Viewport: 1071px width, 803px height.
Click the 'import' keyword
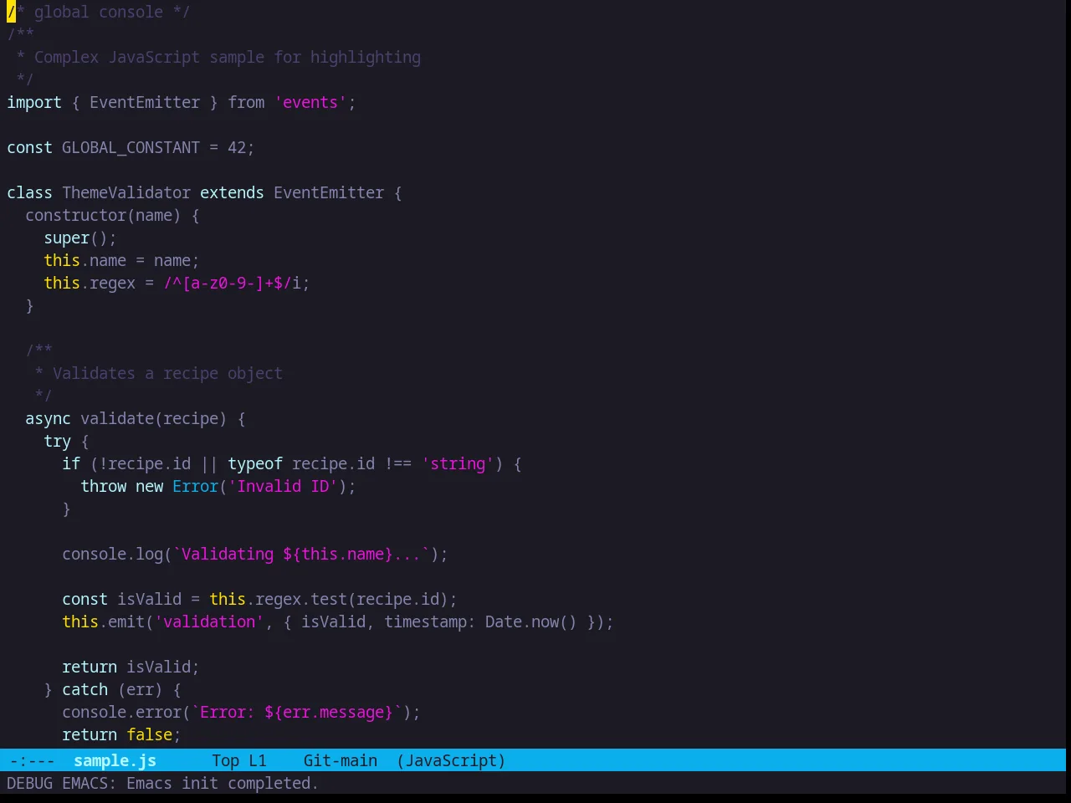click(34, 102)
